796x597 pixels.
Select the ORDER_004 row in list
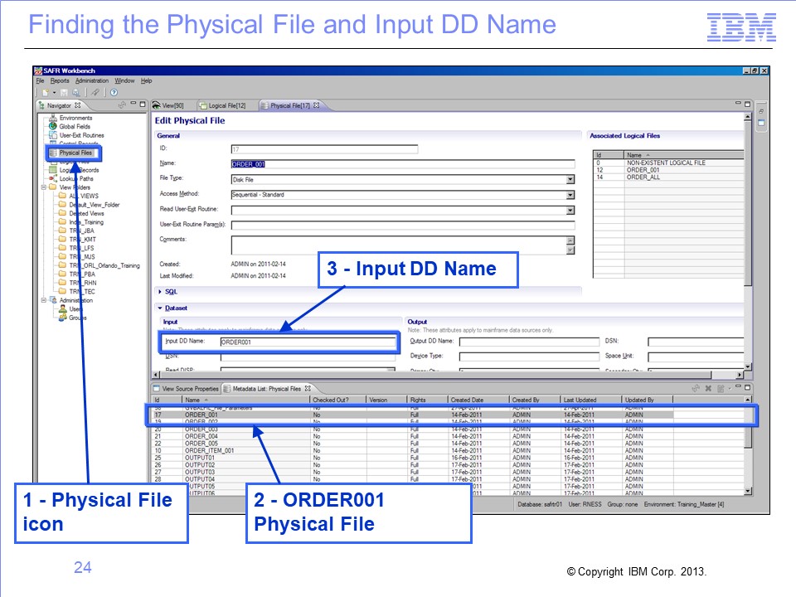(x=449, y=436)
